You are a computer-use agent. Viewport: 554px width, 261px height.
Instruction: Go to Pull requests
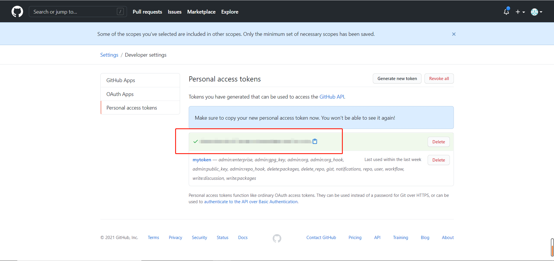click(x=147, y=12)
